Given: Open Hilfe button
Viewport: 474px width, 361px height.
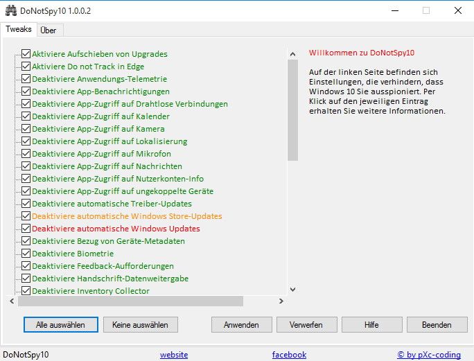Looking at the screenshot, I should click(x=372, y=325).
